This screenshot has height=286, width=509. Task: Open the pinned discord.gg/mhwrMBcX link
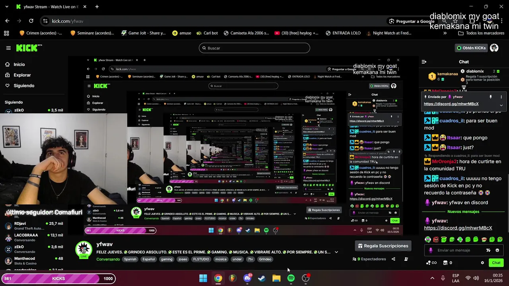tap(451, 104)
